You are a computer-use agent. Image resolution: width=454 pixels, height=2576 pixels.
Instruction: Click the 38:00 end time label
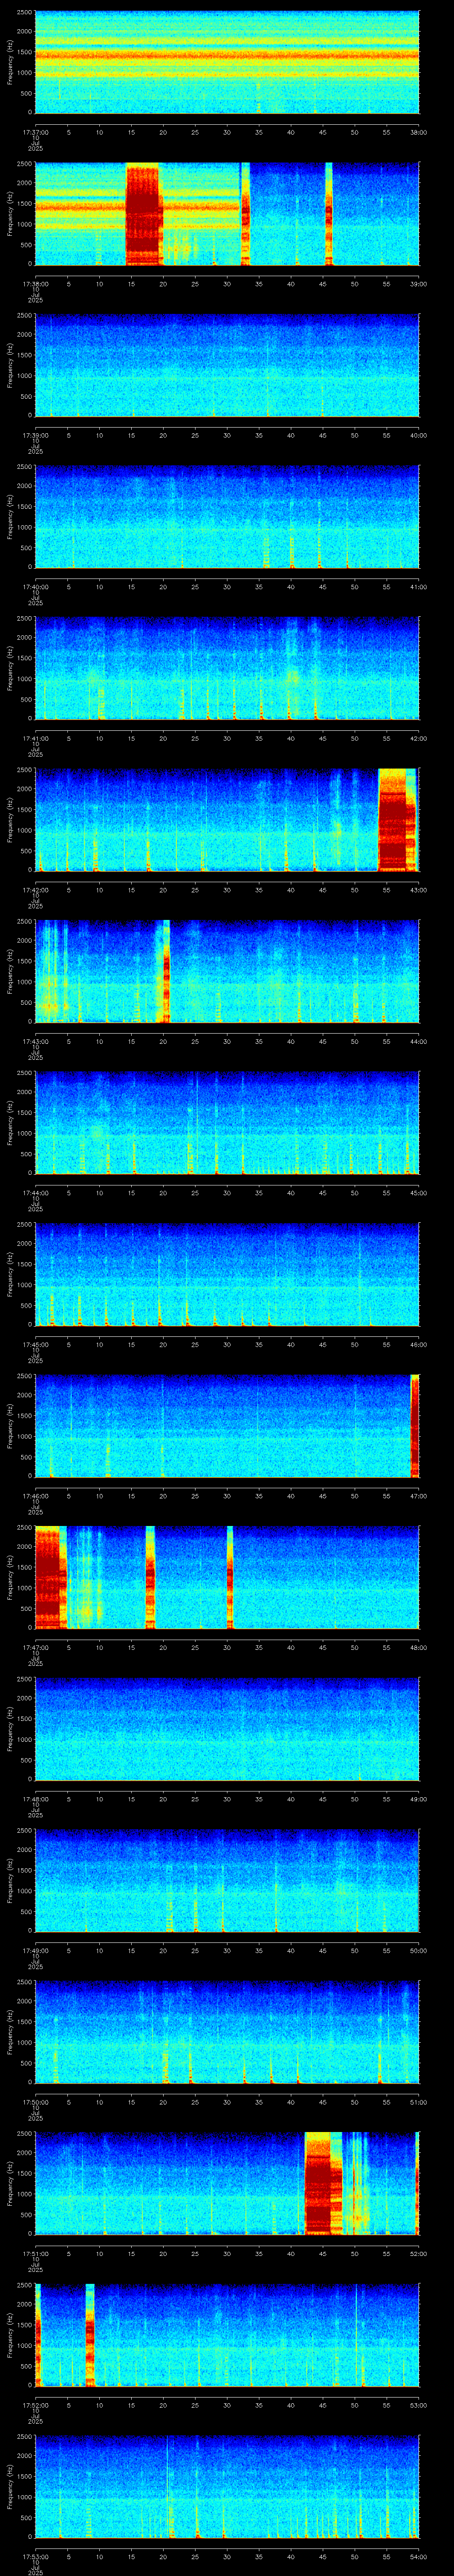(418, 132)
